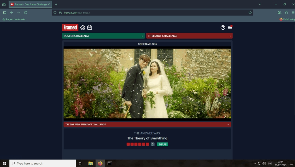Toggle the Firefox sidebar
Screen dimensions: 295x167
pos(5,13)
